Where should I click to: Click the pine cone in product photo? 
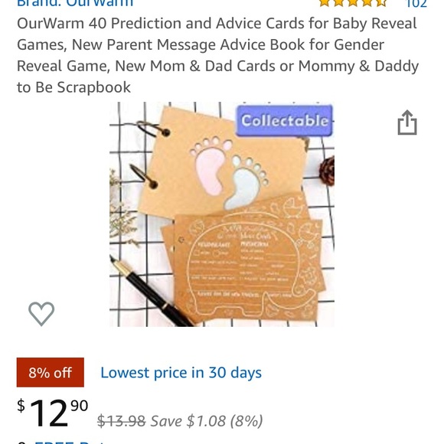click(328, 171)
